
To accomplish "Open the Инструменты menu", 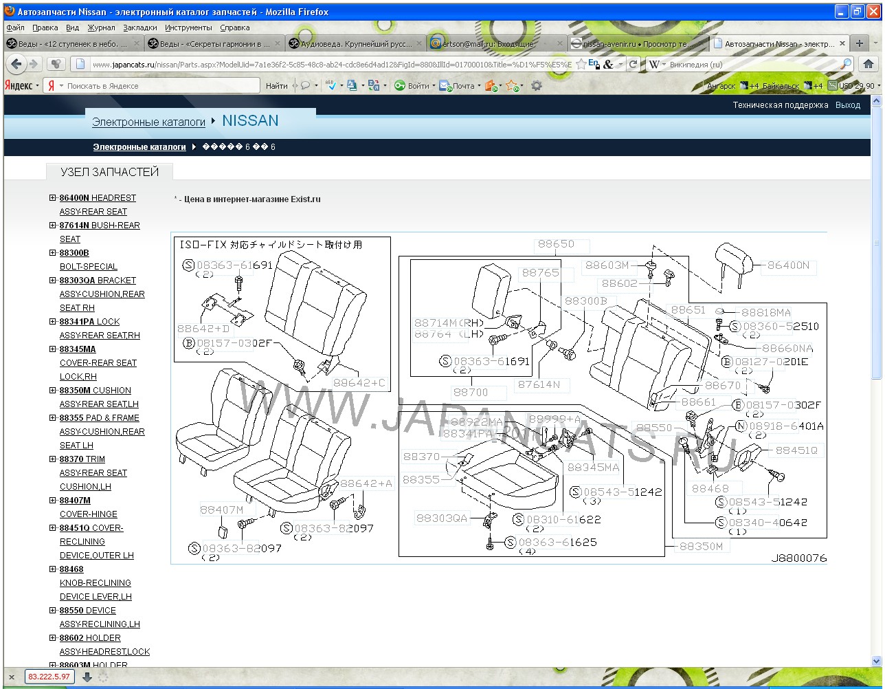I will click(x=188, y=28).
